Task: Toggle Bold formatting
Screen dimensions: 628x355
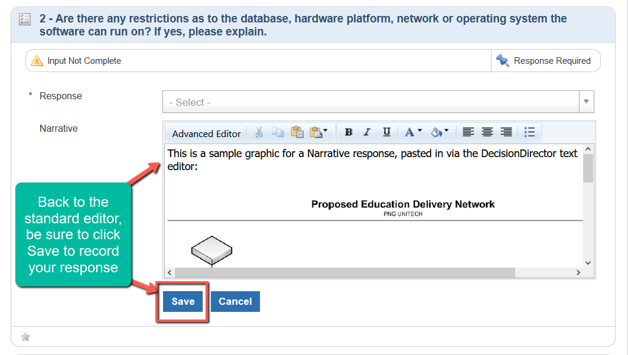Action: [349, 132]
